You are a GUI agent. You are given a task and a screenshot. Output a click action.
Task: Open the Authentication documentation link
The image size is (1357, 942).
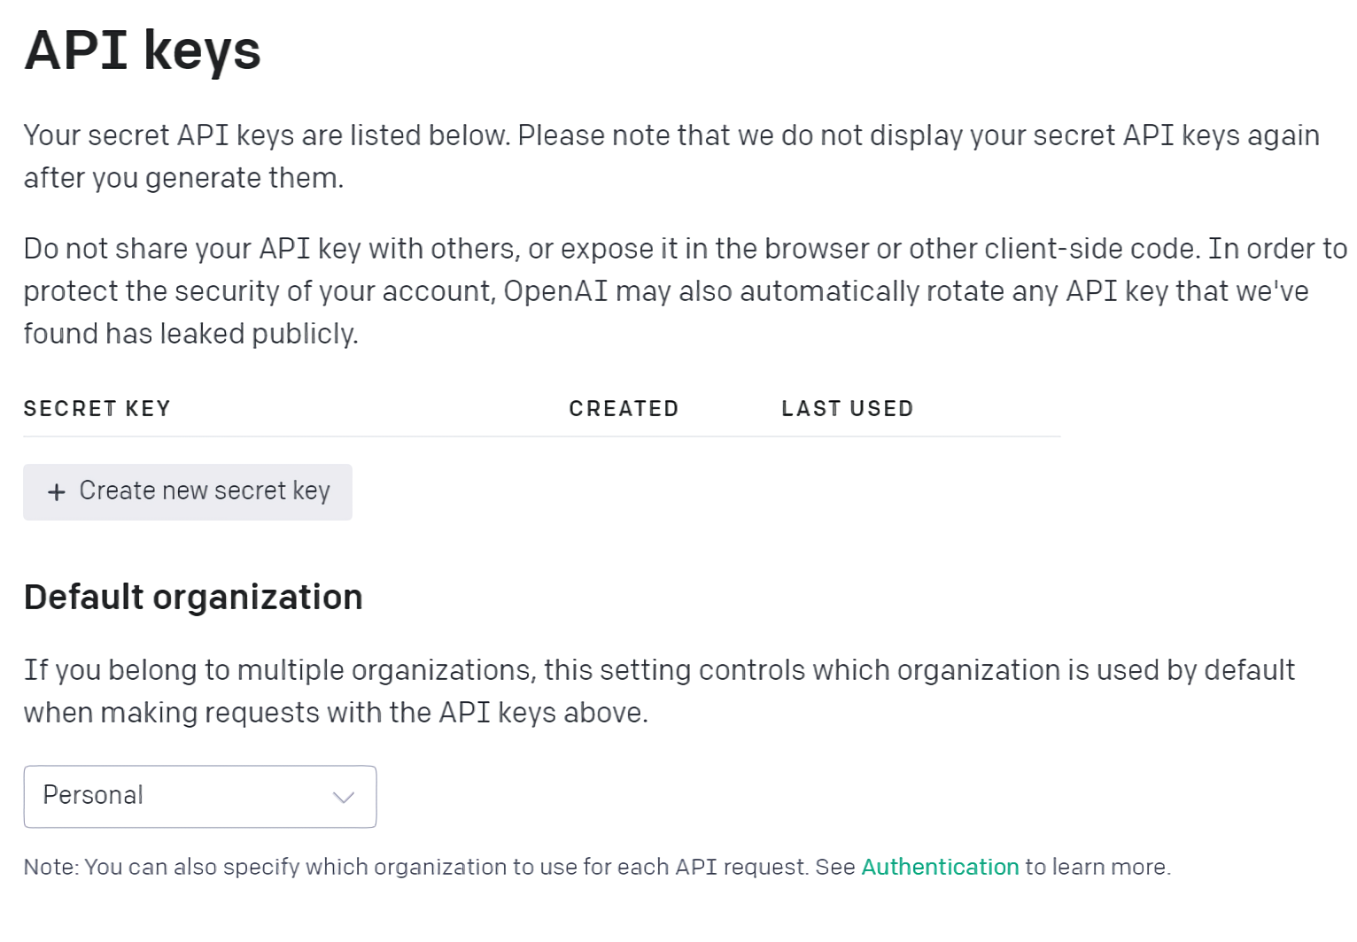pos(940,867)
